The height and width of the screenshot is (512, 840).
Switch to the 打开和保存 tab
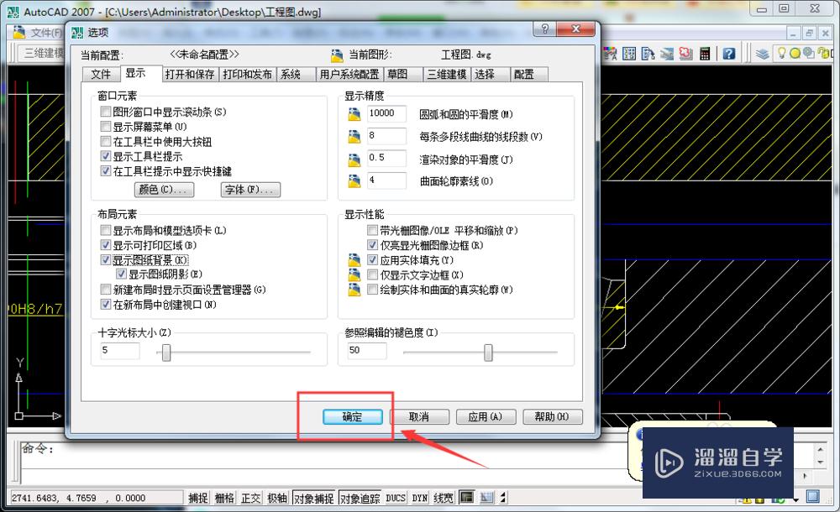click(190, 75)
